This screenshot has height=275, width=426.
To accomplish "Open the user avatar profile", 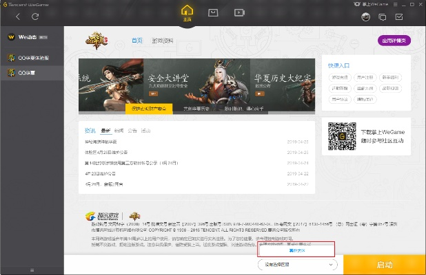I will (366, 17).
